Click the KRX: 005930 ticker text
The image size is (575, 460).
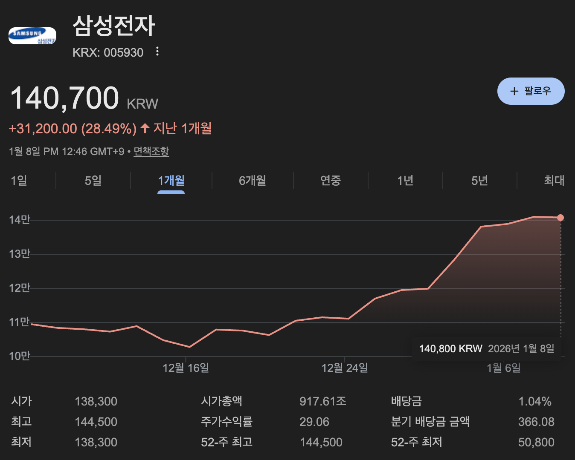point(108,52)
